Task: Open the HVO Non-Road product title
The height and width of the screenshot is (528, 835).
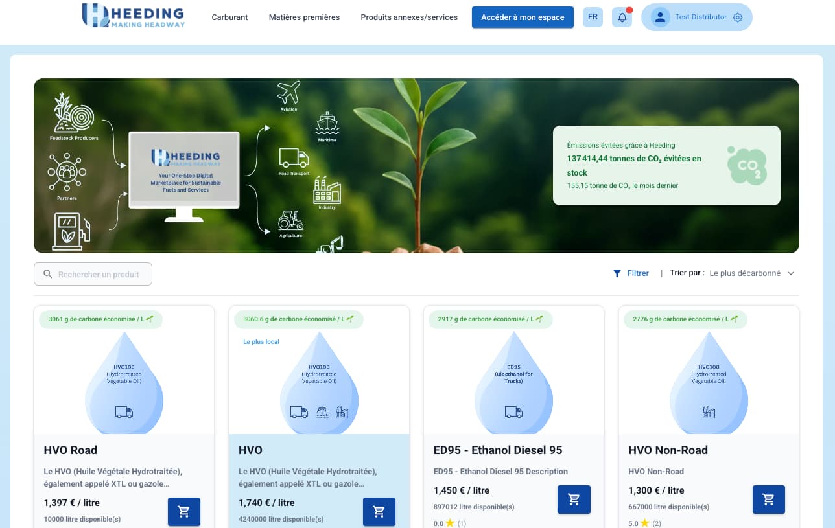Action: click(668, 450)
